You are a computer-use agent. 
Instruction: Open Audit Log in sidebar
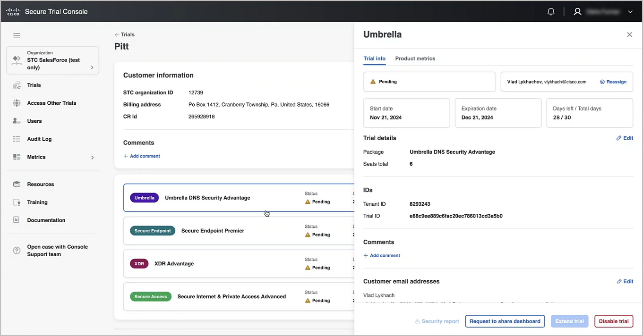coord(39,139)
